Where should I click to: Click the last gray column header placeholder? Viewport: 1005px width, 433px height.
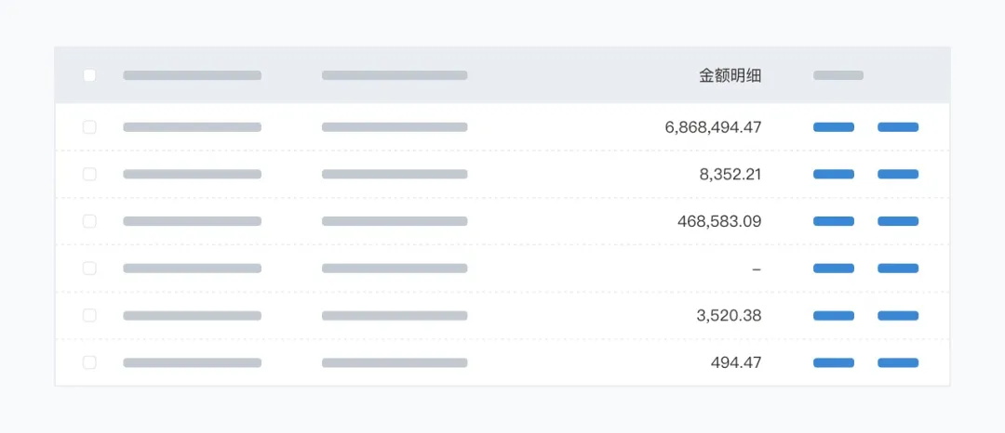point(838,75)
